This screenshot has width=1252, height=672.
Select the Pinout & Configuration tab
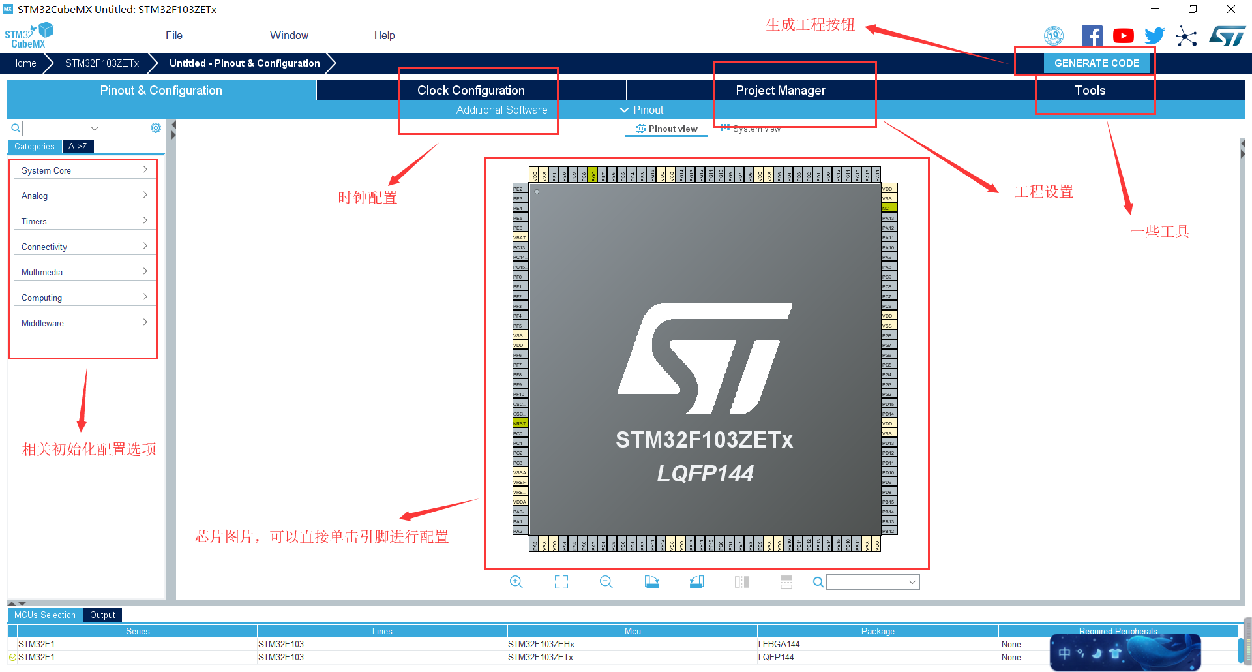[x=161, y=90]
